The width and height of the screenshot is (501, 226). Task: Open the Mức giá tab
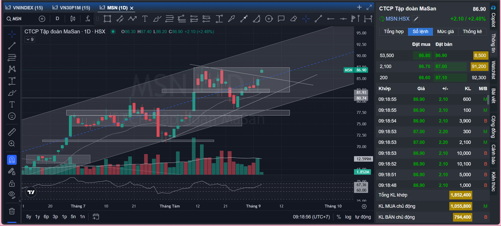445,32
